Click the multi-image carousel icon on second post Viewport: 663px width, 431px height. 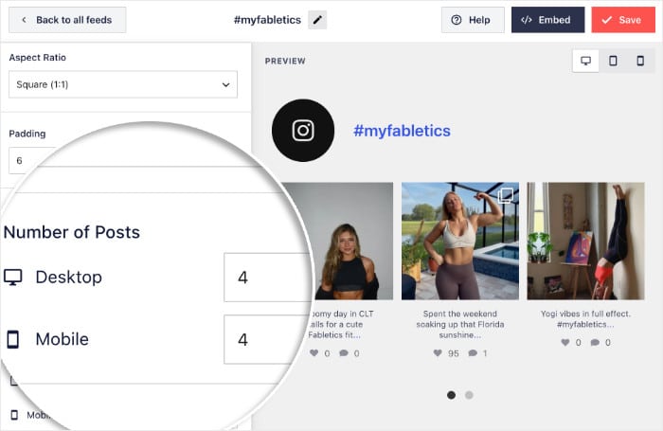click(506, 195)
